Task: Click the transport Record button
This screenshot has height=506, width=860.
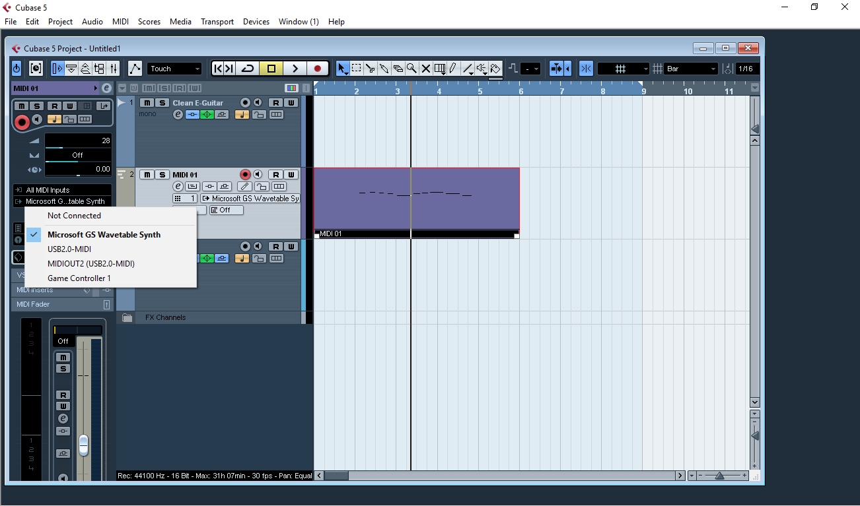Action: 318,69
